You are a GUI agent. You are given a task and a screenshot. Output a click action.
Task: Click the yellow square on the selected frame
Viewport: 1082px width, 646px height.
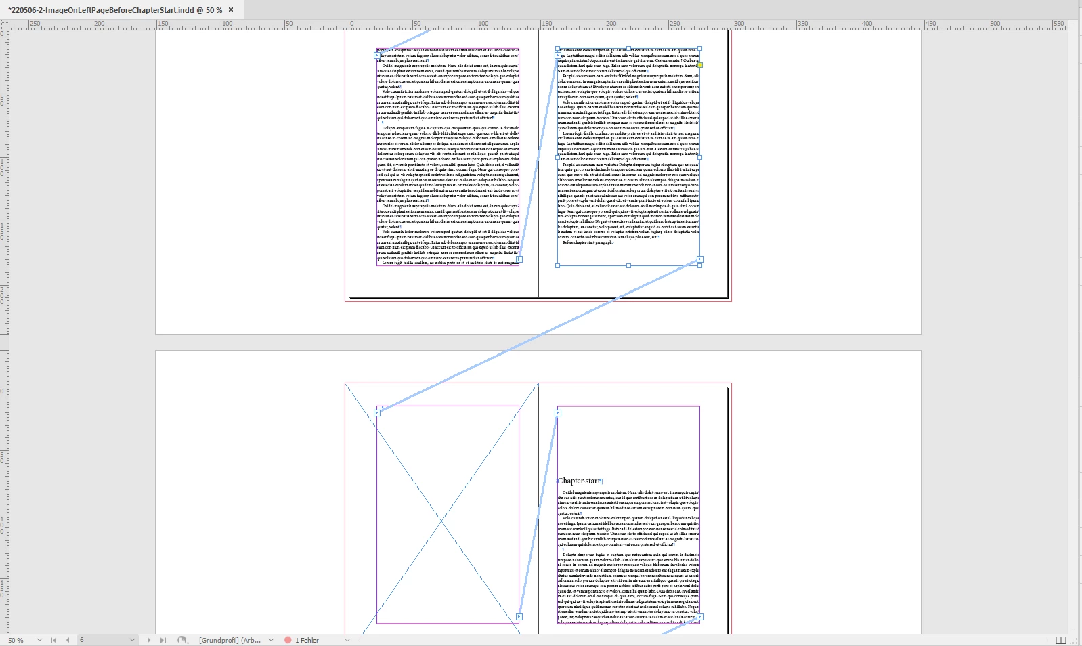pos(700,65)
